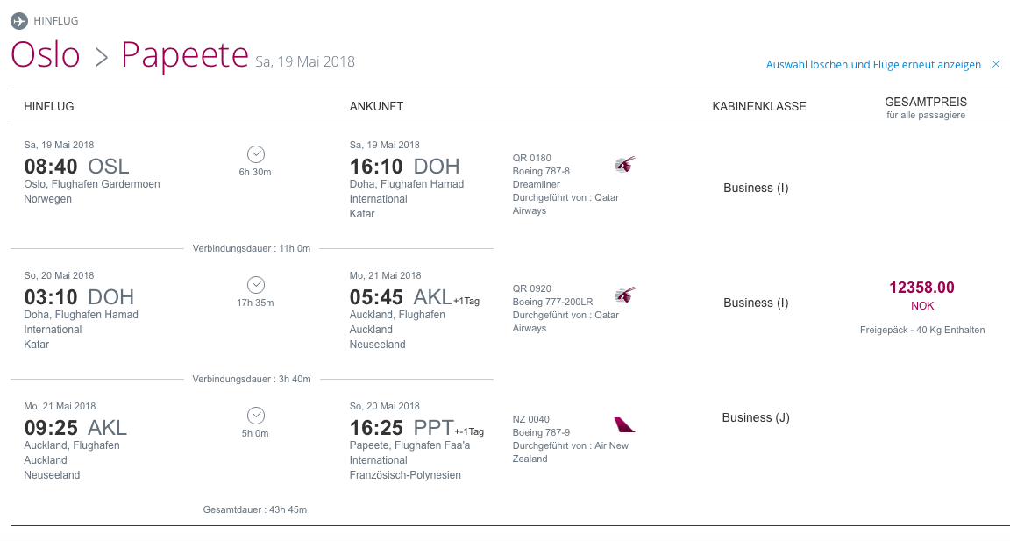Click 'Auswahl löschen und Flüge erneut anzeigen' link
This screenshot has width=1010, height=541.
[873, 65]
